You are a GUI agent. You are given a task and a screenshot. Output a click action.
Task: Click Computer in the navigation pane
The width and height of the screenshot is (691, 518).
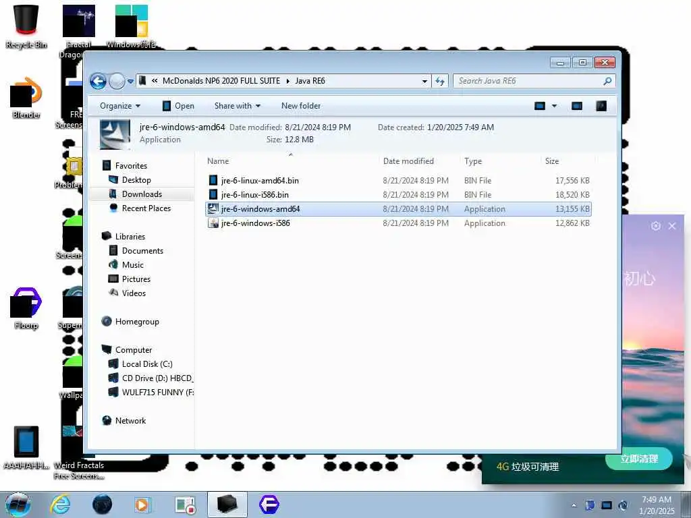(134, 350)
